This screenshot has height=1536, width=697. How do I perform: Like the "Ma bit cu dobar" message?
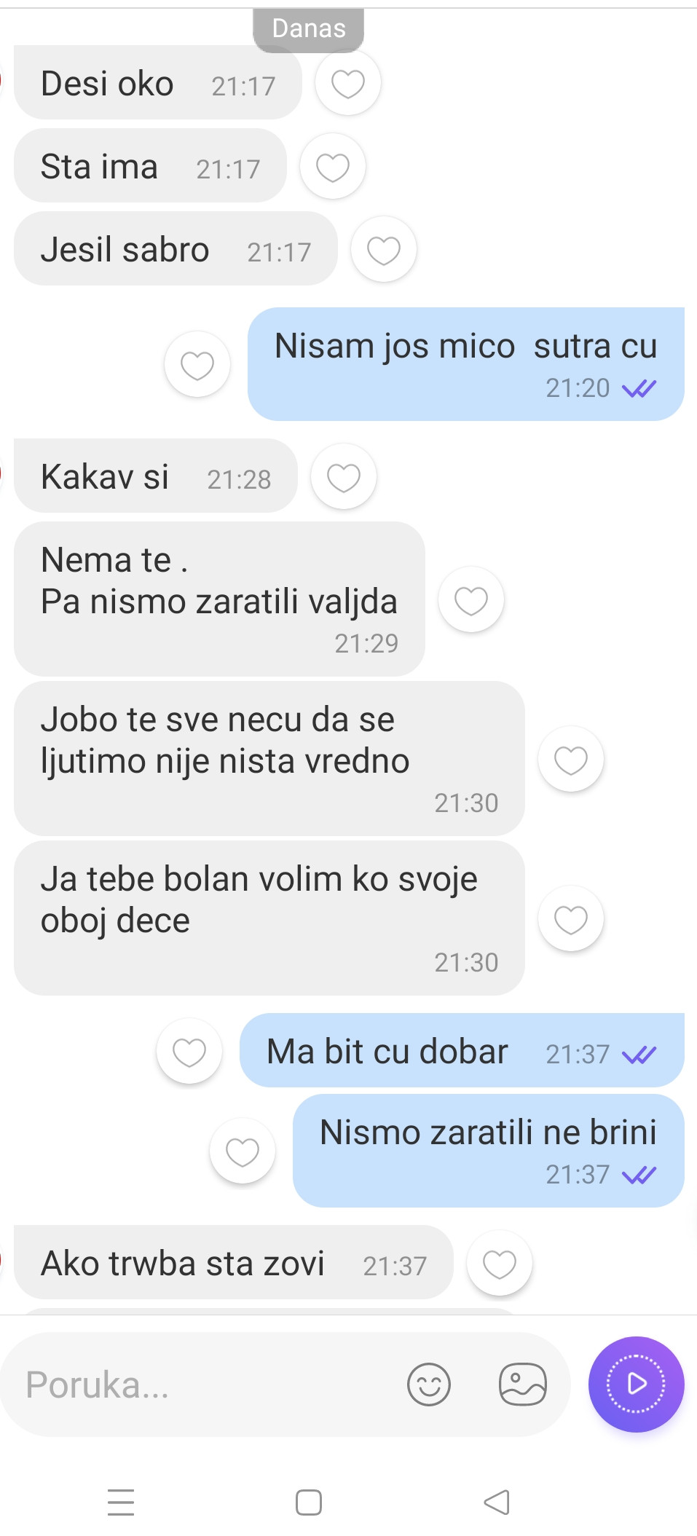click(189, 1052)
